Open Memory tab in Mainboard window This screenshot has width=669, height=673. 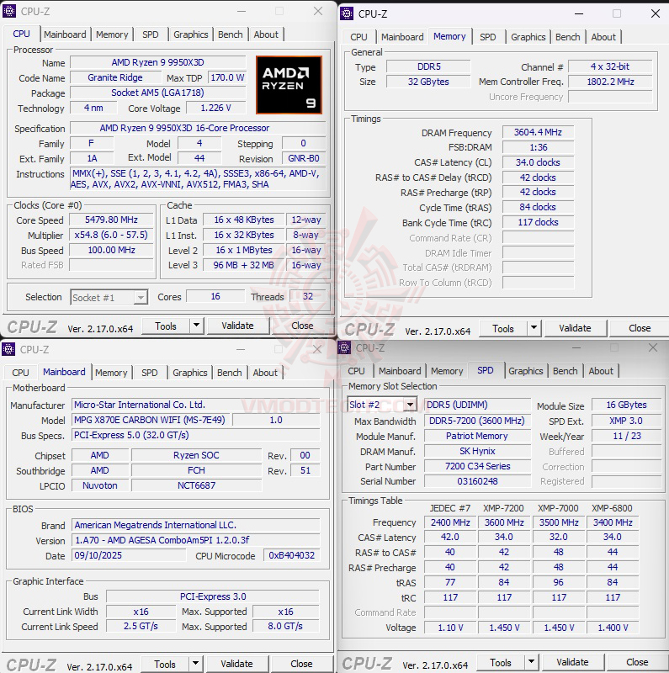[x=111, y=373]
